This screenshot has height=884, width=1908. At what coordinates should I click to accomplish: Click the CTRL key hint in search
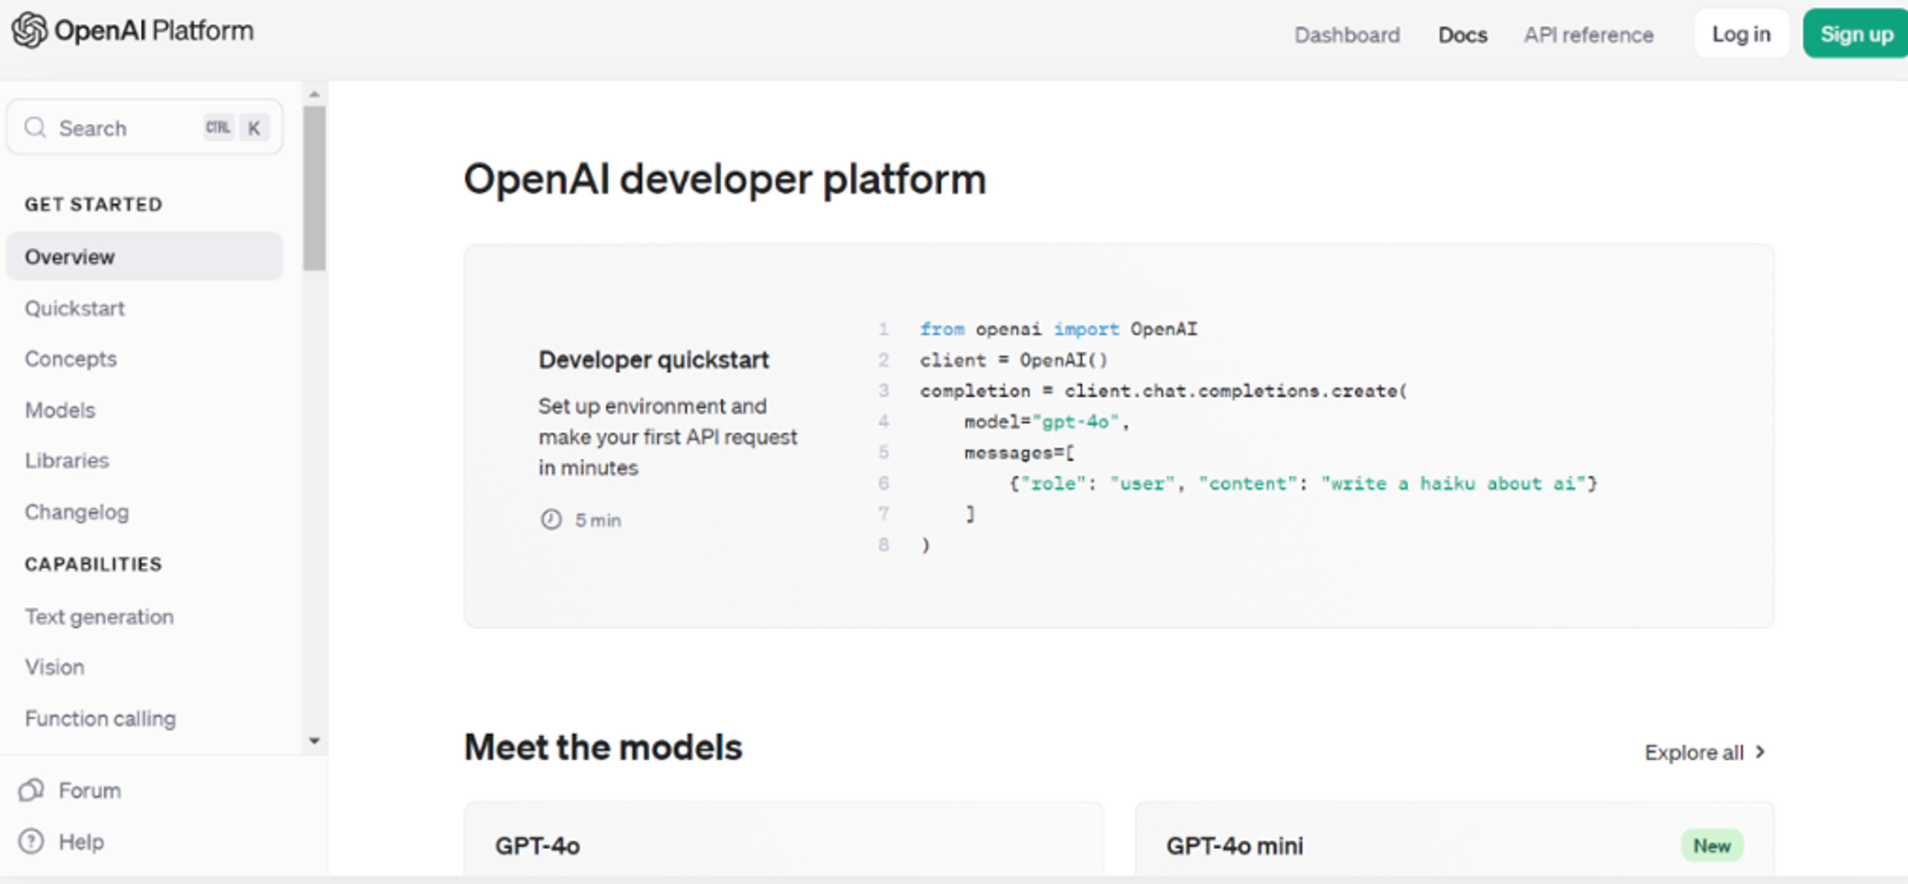pos(218,127)
